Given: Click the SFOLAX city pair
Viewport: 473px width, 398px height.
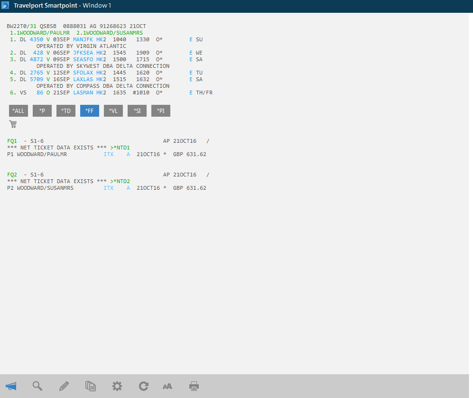Looking at the screenshot, I should tap(83, 73).
